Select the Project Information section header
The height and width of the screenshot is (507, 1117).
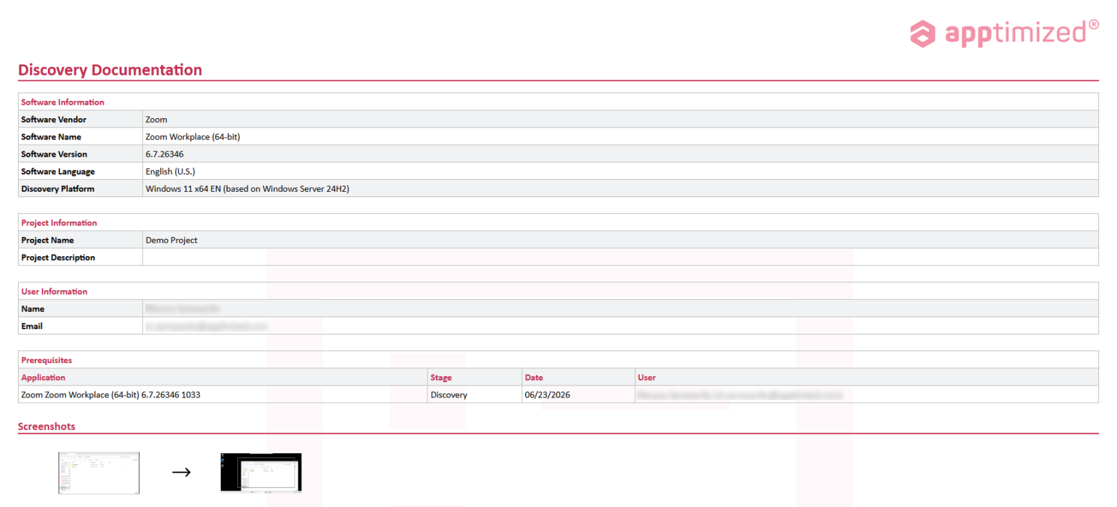[x=59, y=223]
